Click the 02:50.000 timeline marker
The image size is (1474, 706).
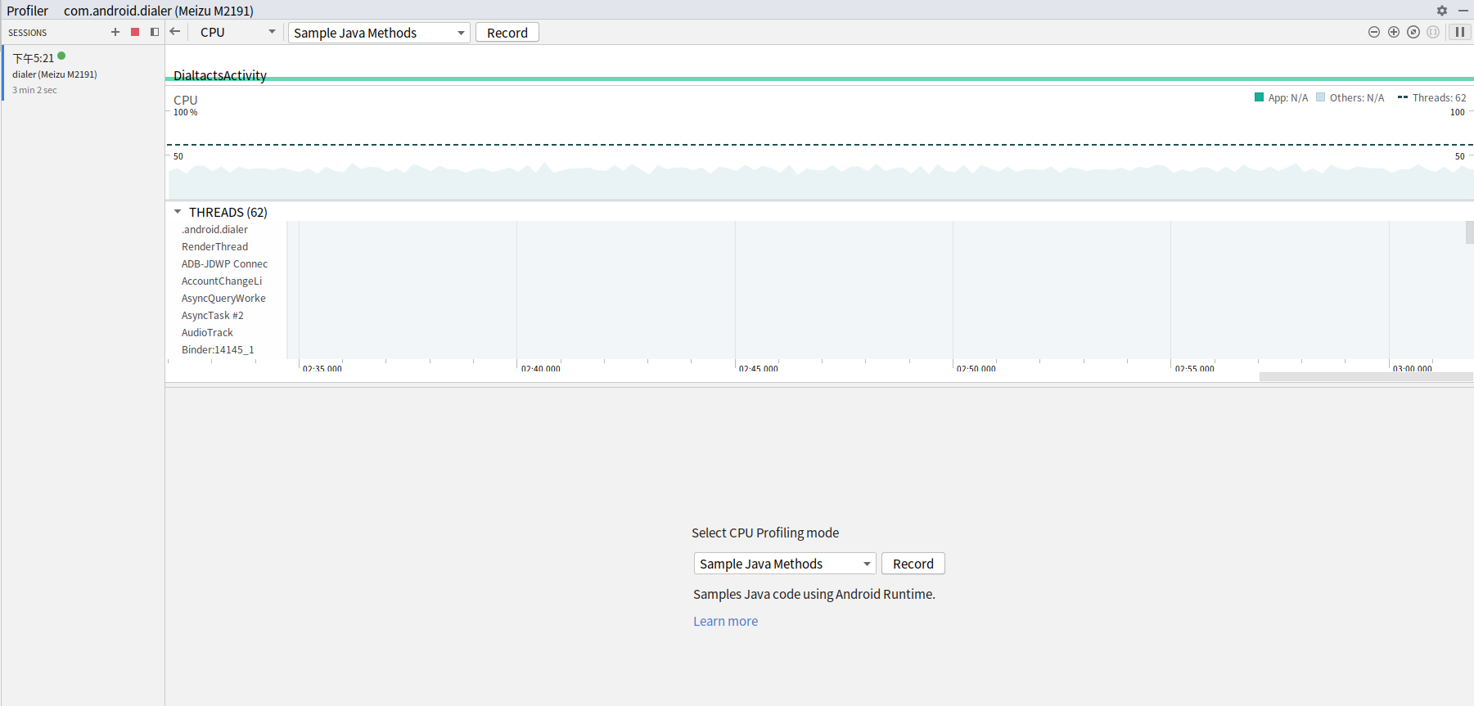coord(976,369)
